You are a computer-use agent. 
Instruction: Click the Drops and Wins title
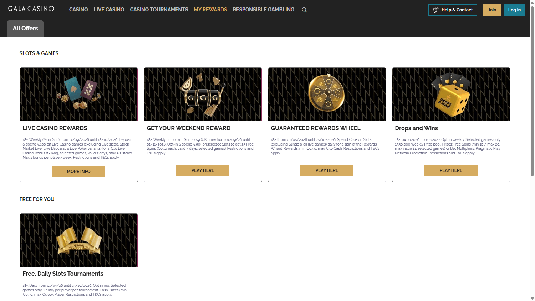coord(416,128)
